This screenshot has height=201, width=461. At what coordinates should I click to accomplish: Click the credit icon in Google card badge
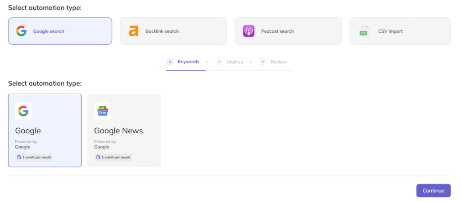click(20, 157)
